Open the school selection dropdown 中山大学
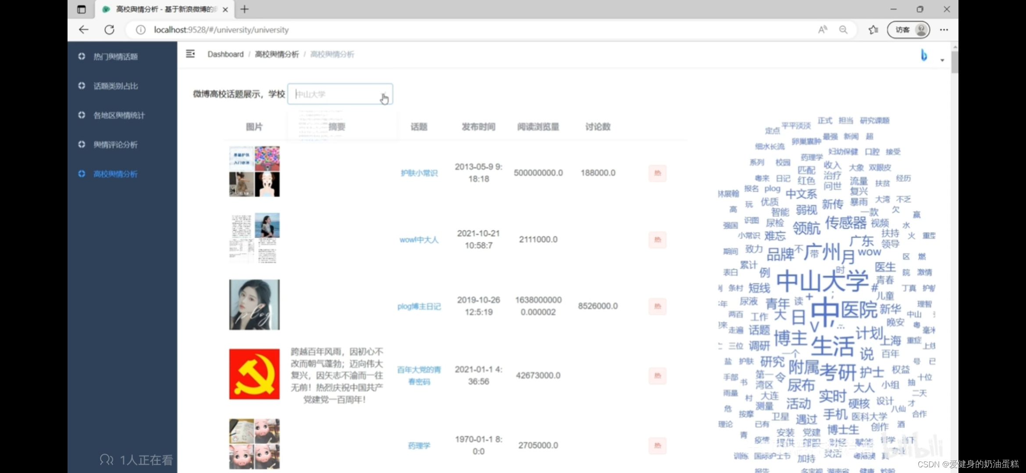The image size is (1026, 473). click(x=340, y=94)
